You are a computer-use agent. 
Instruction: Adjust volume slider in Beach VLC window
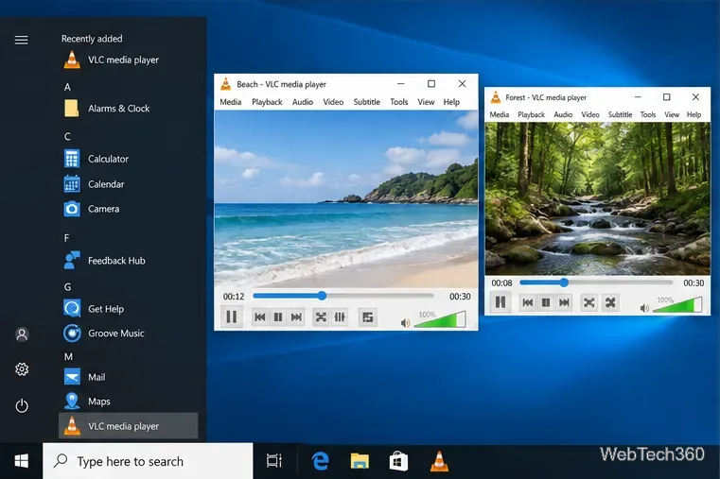coord(439,319)
